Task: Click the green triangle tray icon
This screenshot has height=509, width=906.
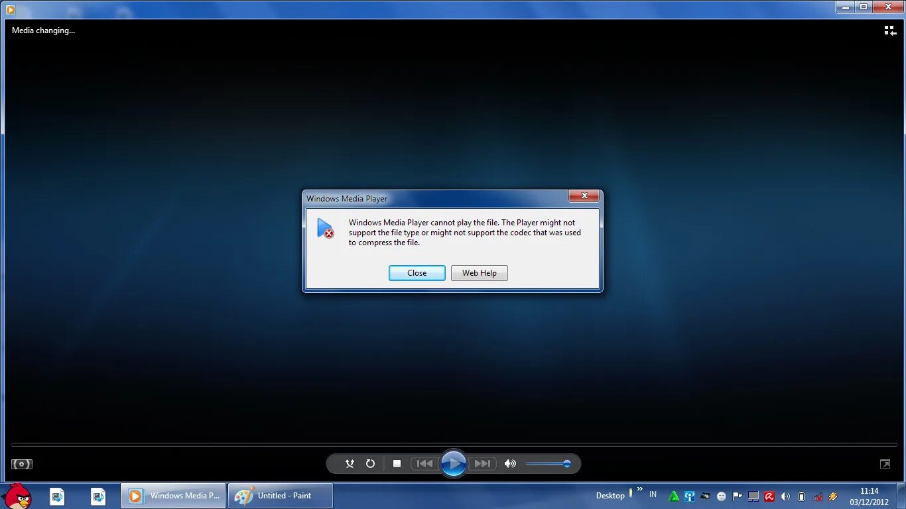Action: pos(675,496)
